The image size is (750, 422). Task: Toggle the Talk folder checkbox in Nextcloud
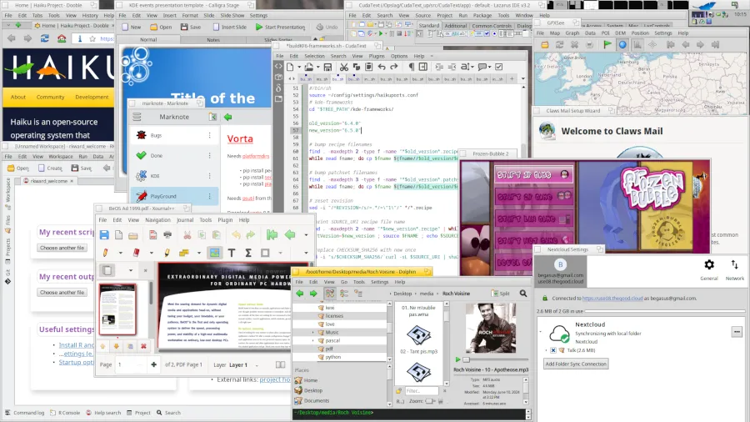coord(552,350)
